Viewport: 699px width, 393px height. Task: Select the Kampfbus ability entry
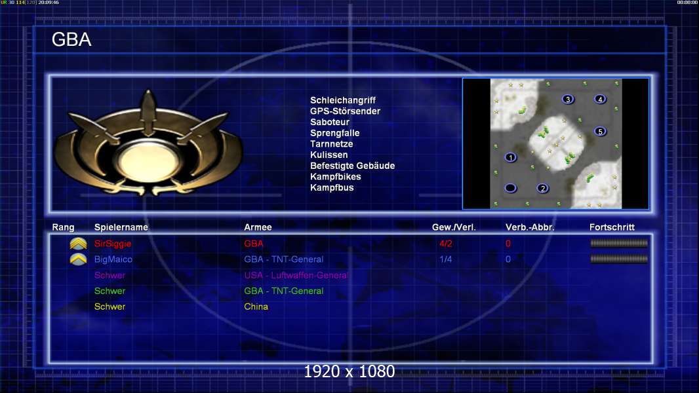[x=332, y=187]
